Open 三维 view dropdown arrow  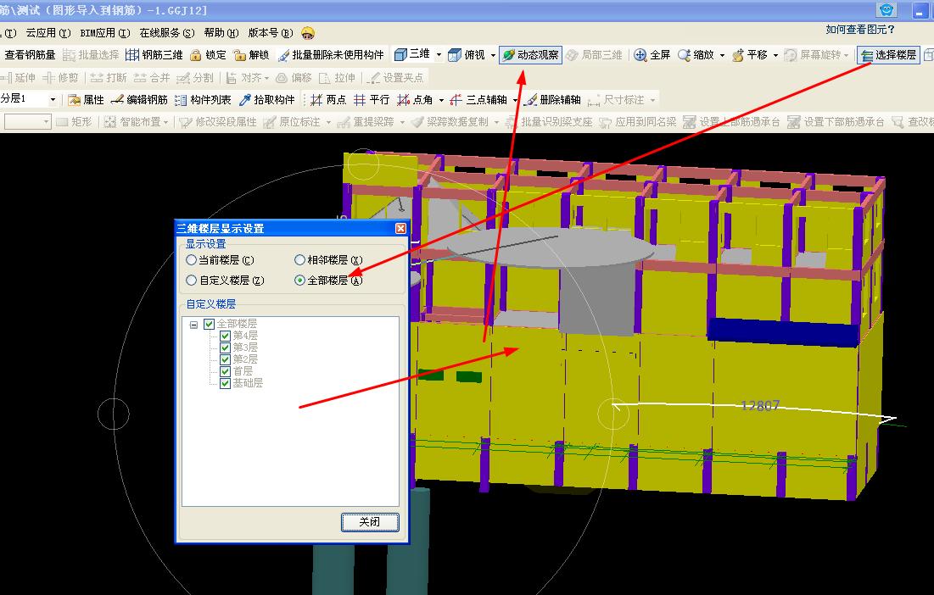pyautogui.click(x=439, y=55)
